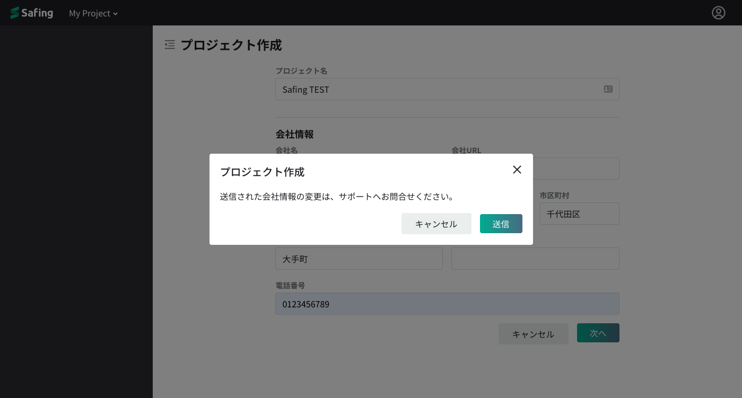Select the 市区町村 field showing 千代田区
This screenshot has width=742, height=398.
tap(579, 214)
